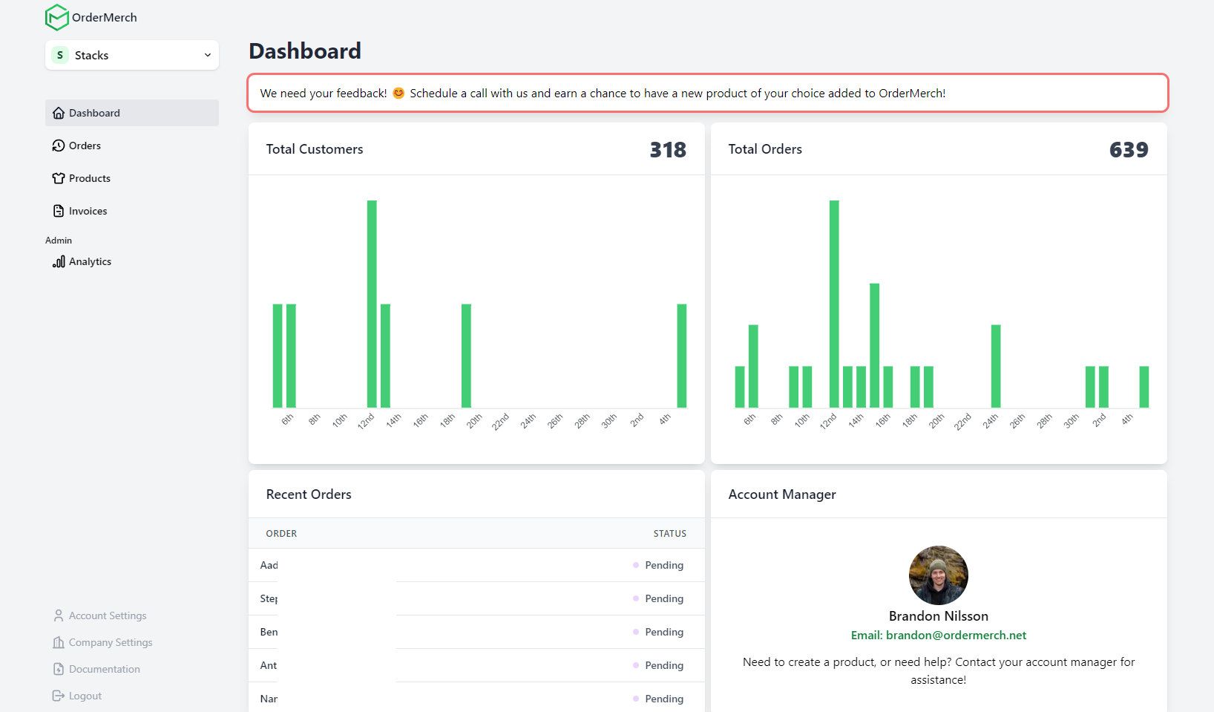The height and width of the screenshot is (712, 1214).
Task: Click the Logout arrow icon
Action: pos(59,696)
